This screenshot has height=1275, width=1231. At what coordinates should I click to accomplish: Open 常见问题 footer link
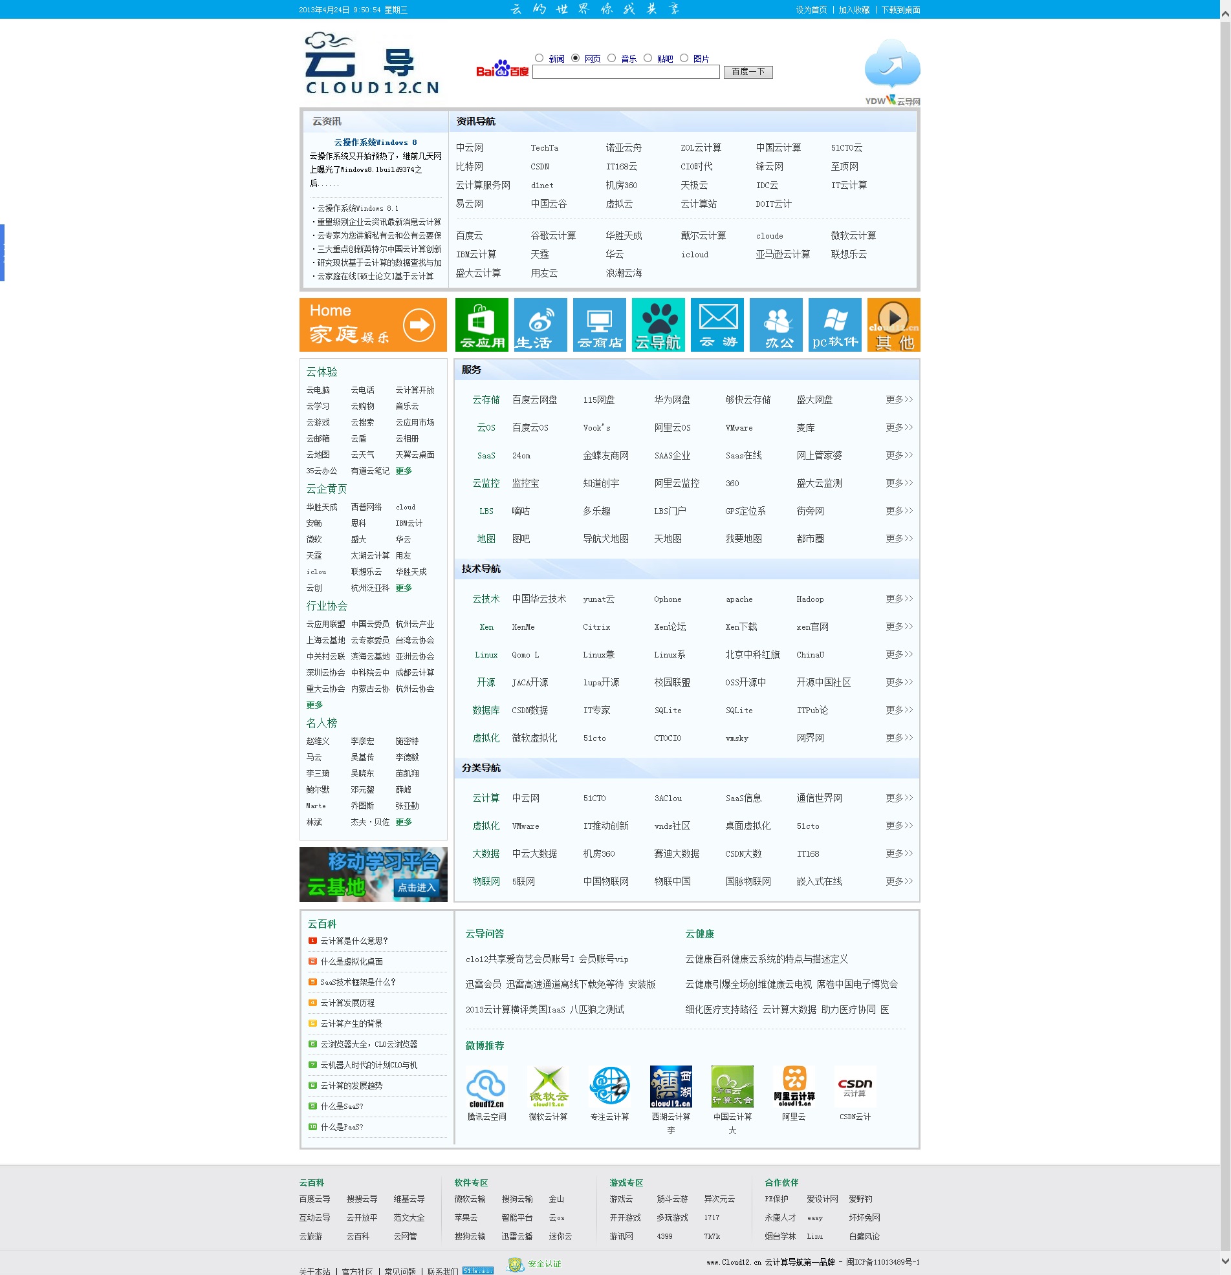point(400,1270)
